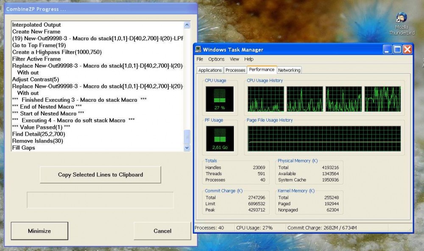Open the Options menu in Task Manager
Image resolution: width=424 pixels, height=251 pixels.
pyautogui.click(x=216, y=59)
